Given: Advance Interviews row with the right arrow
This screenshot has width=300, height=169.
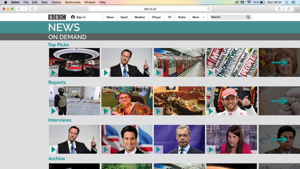Looking at the screenshot, I should coord(279,139).
